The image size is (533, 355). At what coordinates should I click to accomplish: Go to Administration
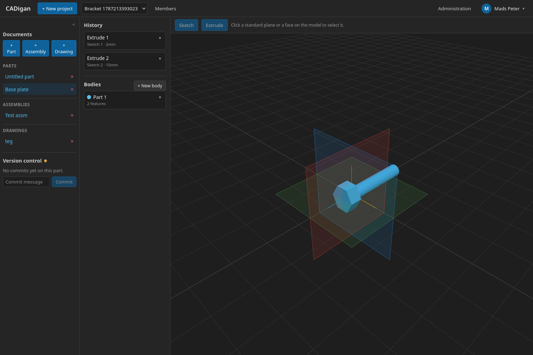tap(454, 9)
